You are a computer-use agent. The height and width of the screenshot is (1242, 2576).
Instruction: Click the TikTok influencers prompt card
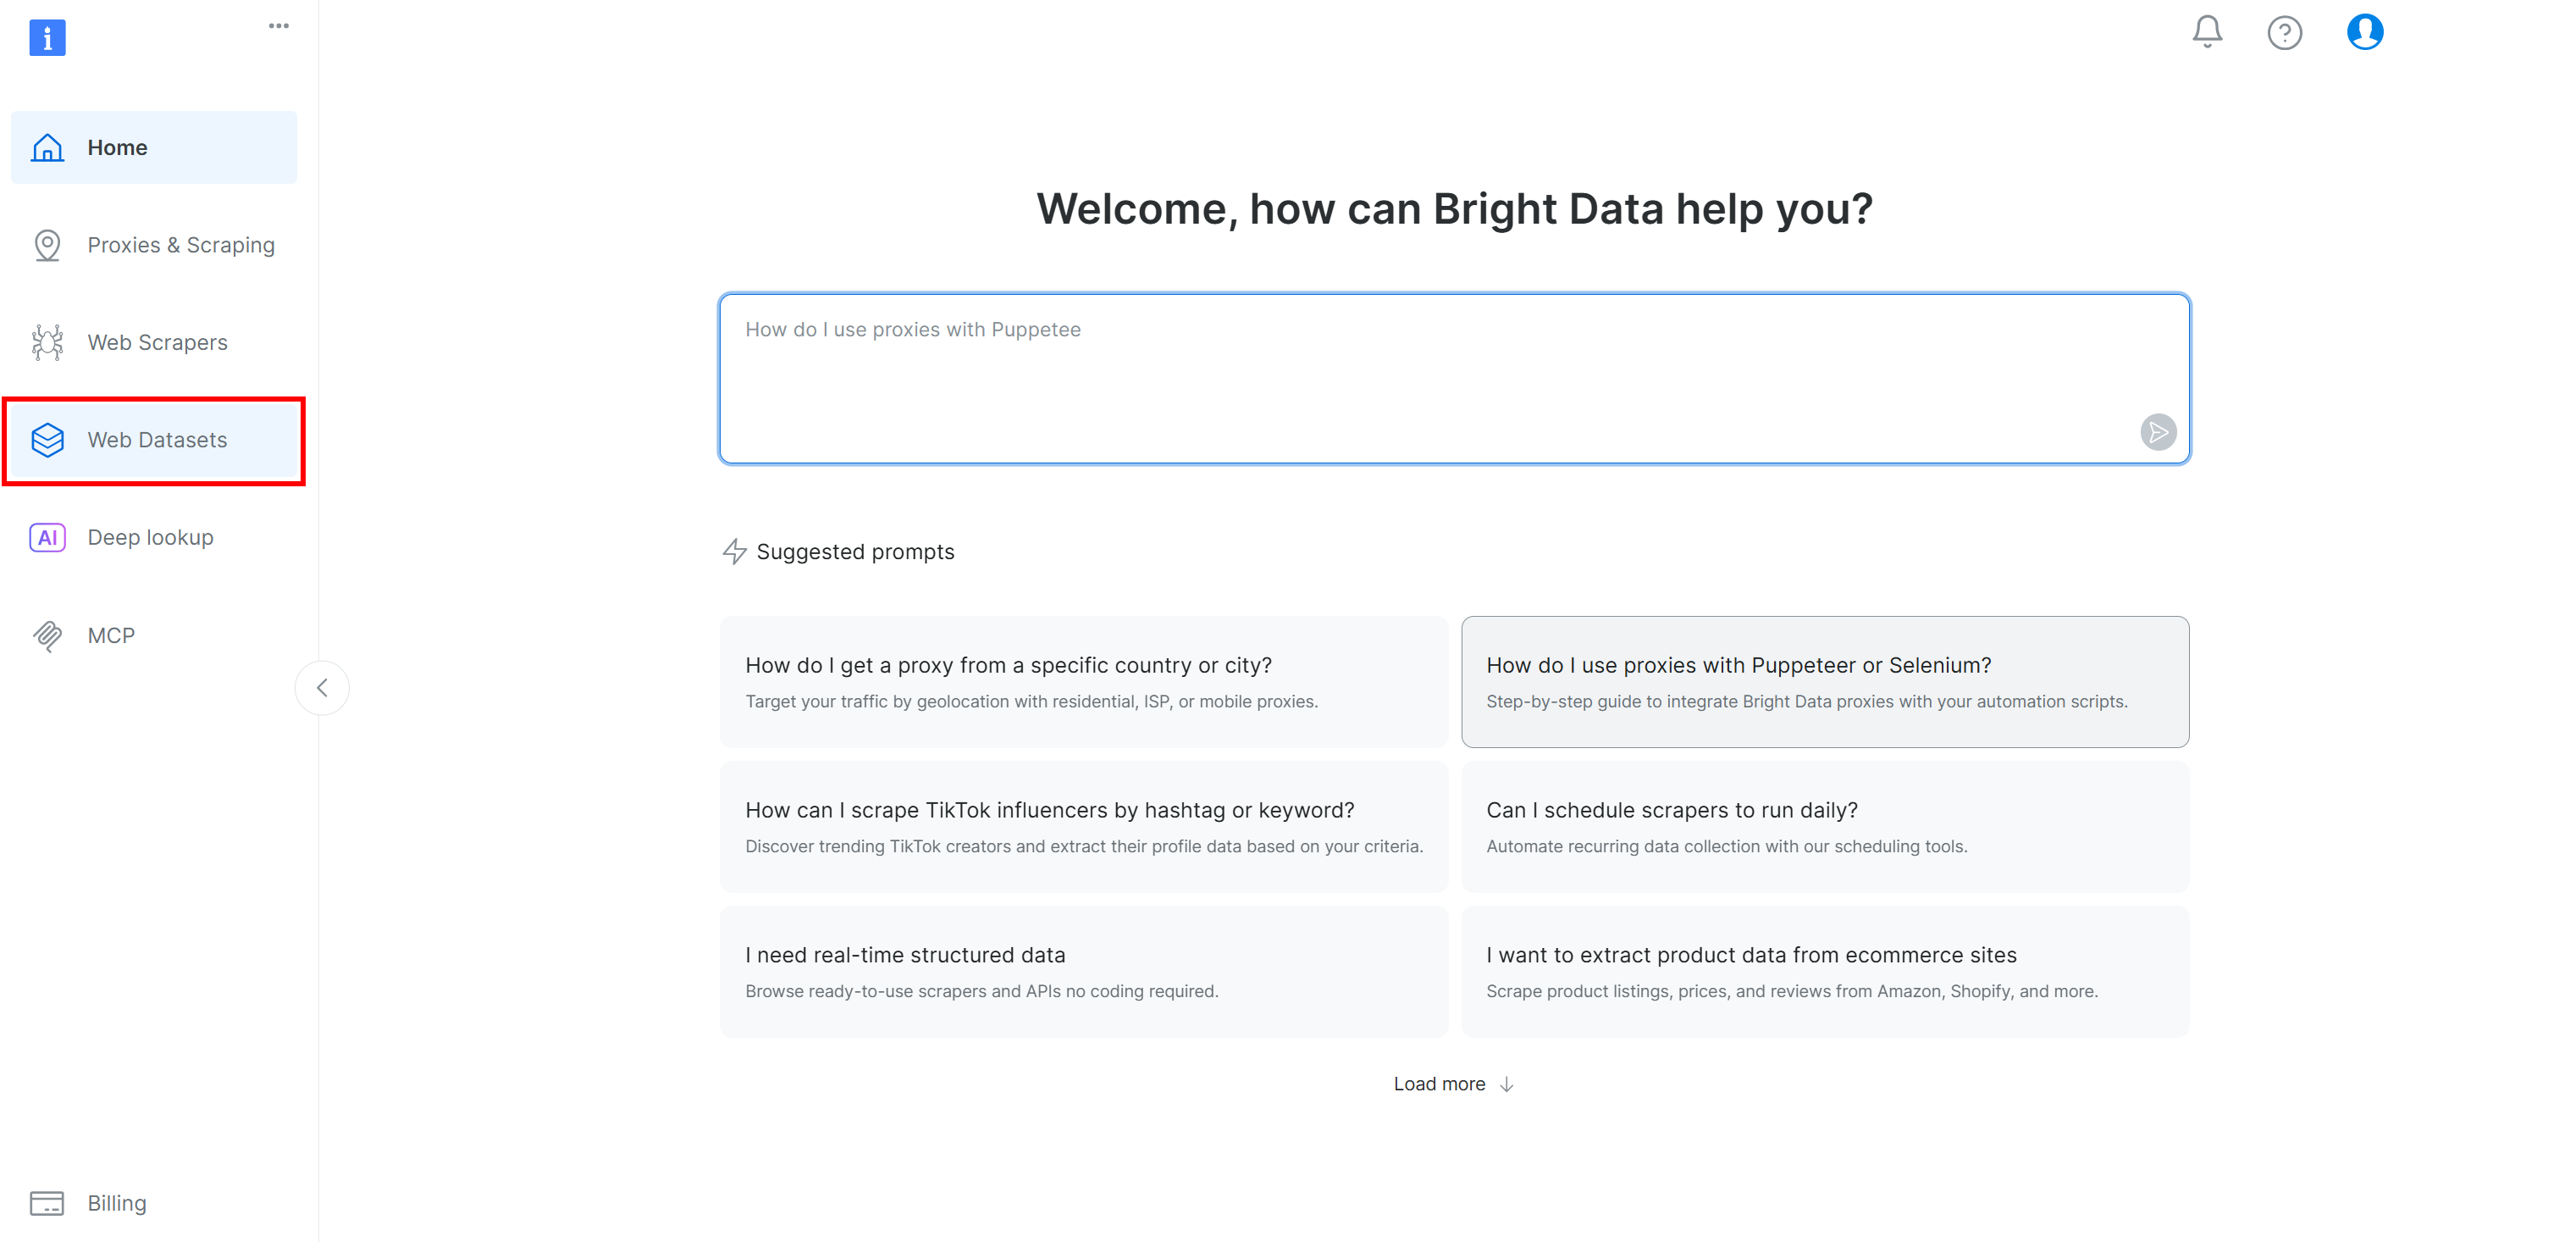1084,827
